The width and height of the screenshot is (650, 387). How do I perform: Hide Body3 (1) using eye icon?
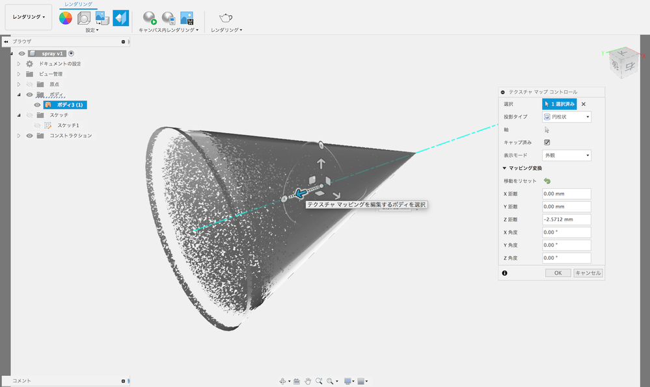click(37, 105)
